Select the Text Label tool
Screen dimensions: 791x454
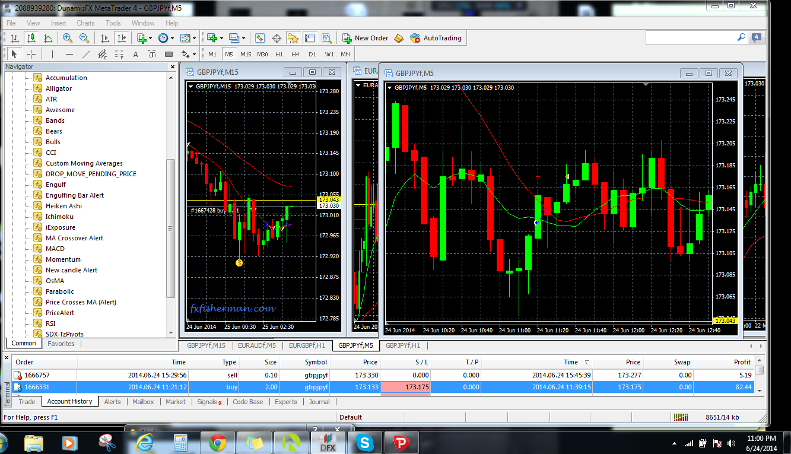(x=152, y=54)
